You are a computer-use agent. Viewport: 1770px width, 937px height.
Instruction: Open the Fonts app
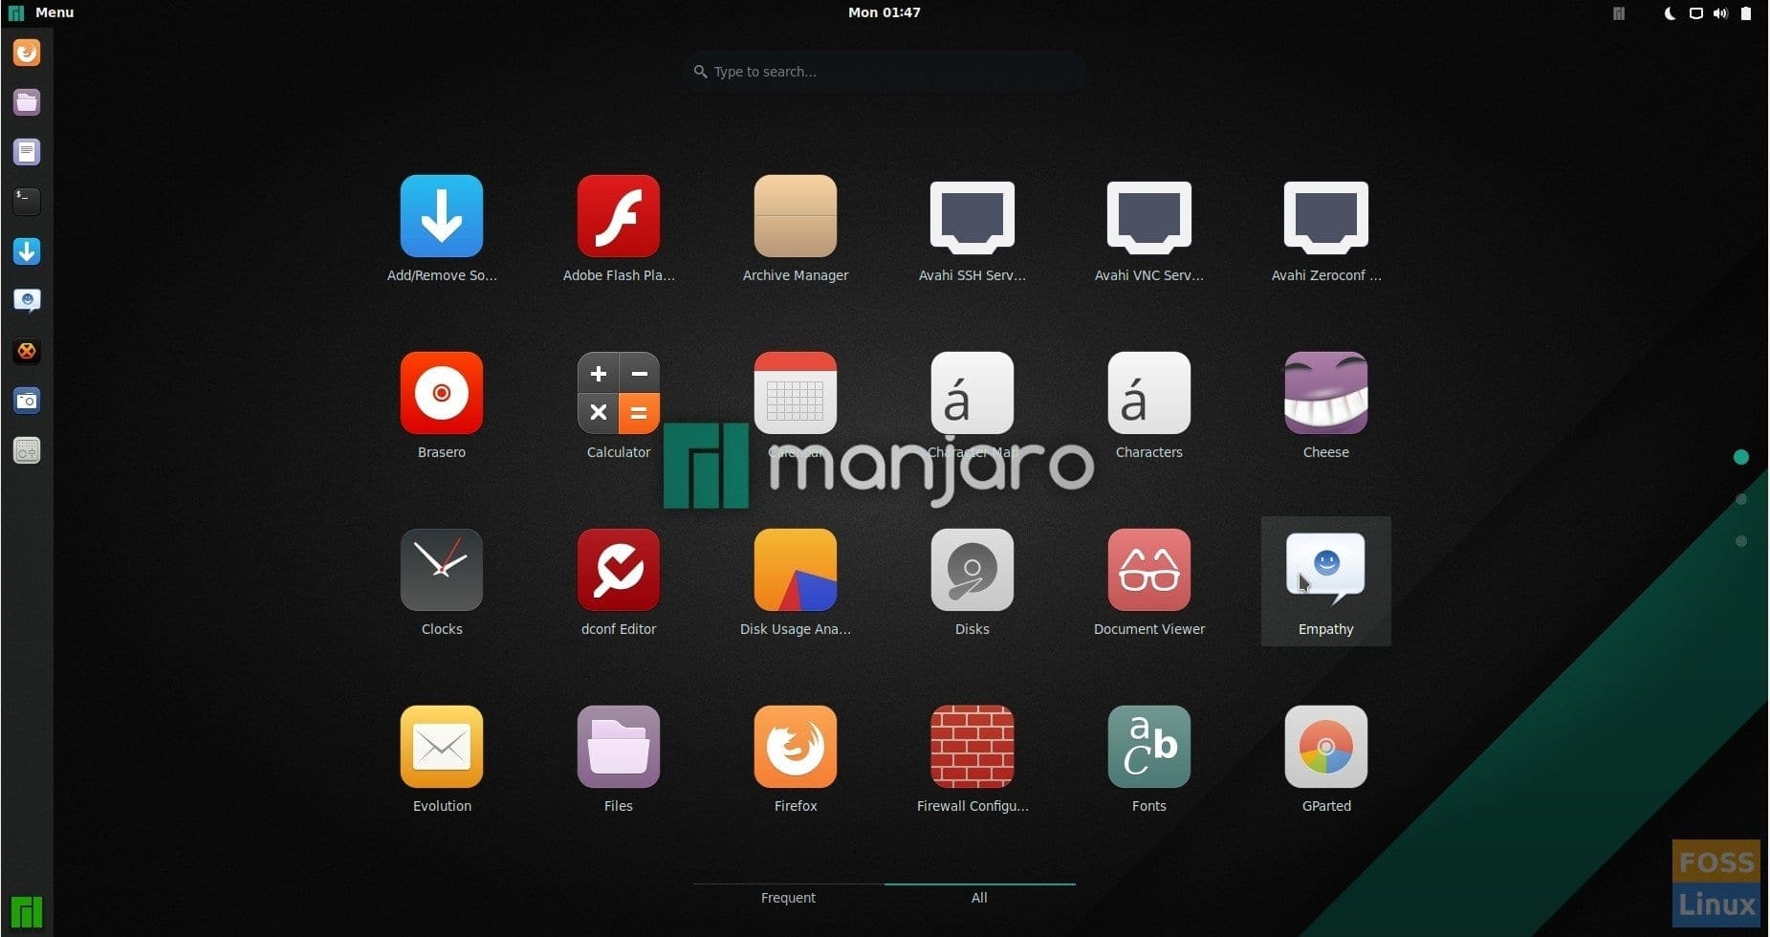1148,747
